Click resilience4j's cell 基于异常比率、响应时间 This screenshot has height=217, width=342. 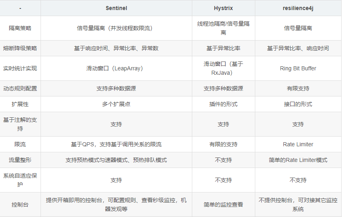pyautogui.click(x=298, y=48)
